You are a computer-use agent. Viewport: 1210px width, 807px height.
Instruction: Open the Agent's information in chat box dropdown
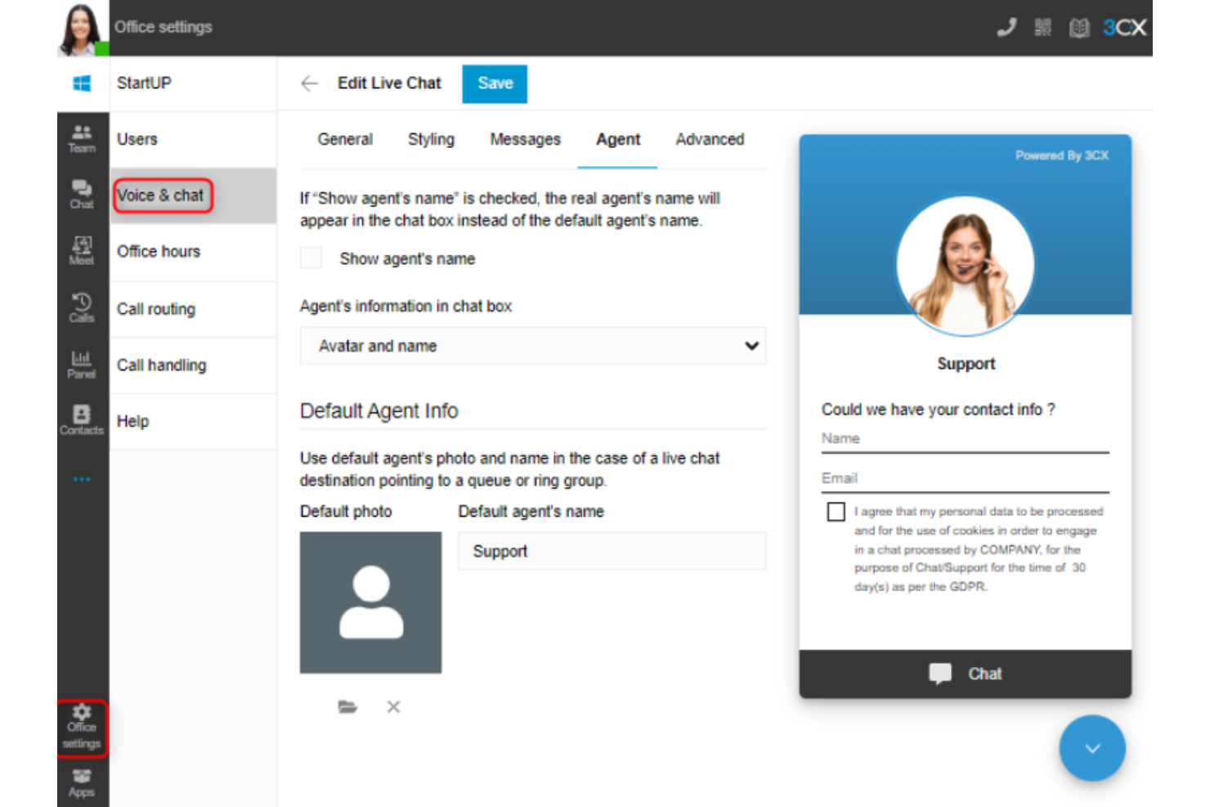pos(532,346)
